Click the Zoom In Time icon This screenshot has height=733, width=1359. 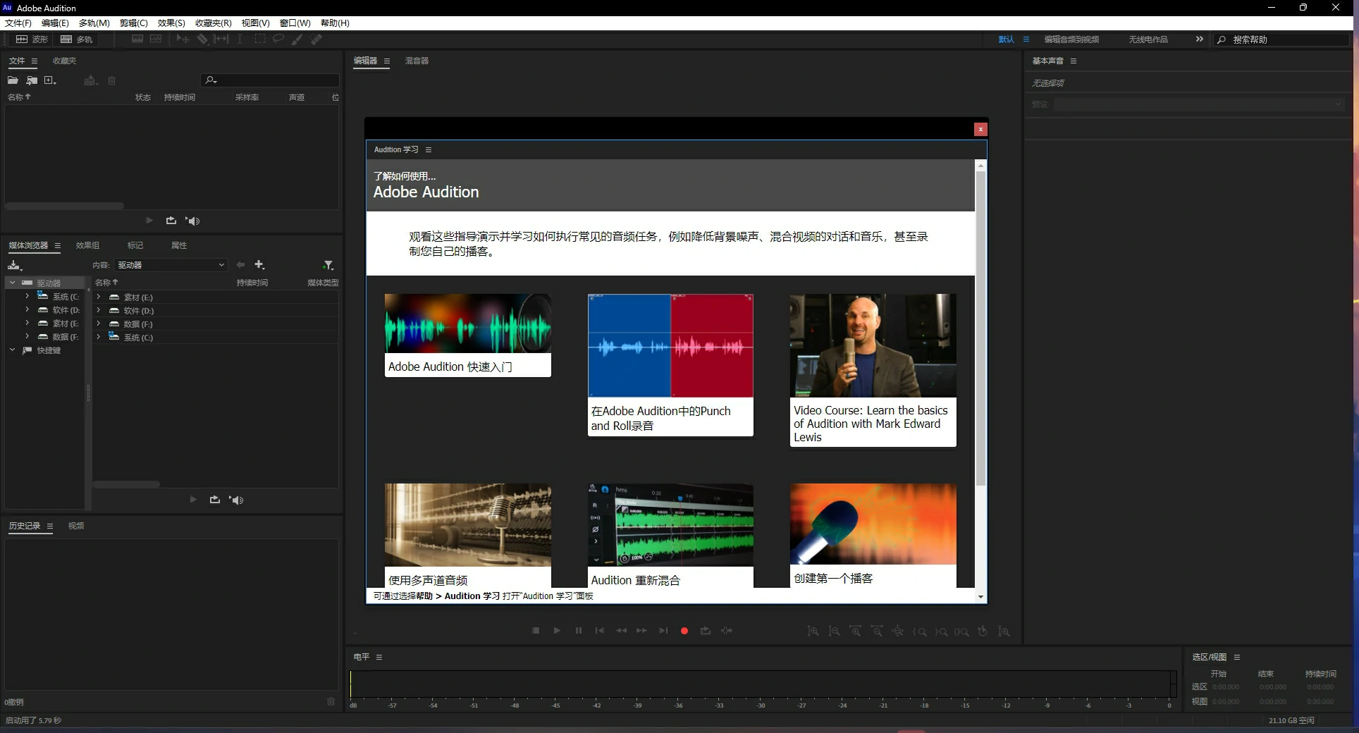855,632
